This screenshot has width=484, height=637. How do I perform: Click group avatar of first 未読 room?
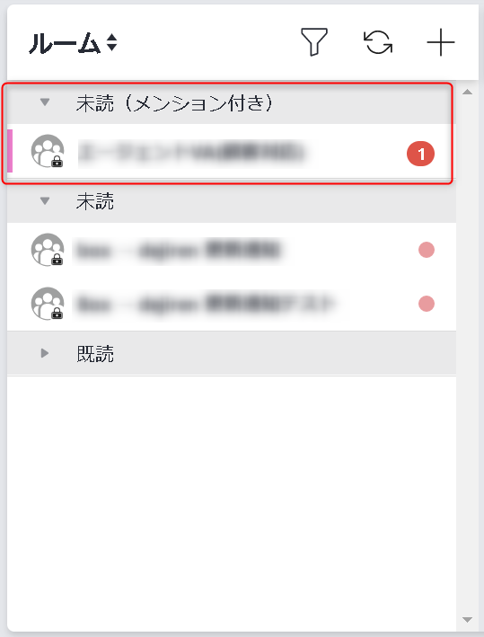tap(48, 250)
